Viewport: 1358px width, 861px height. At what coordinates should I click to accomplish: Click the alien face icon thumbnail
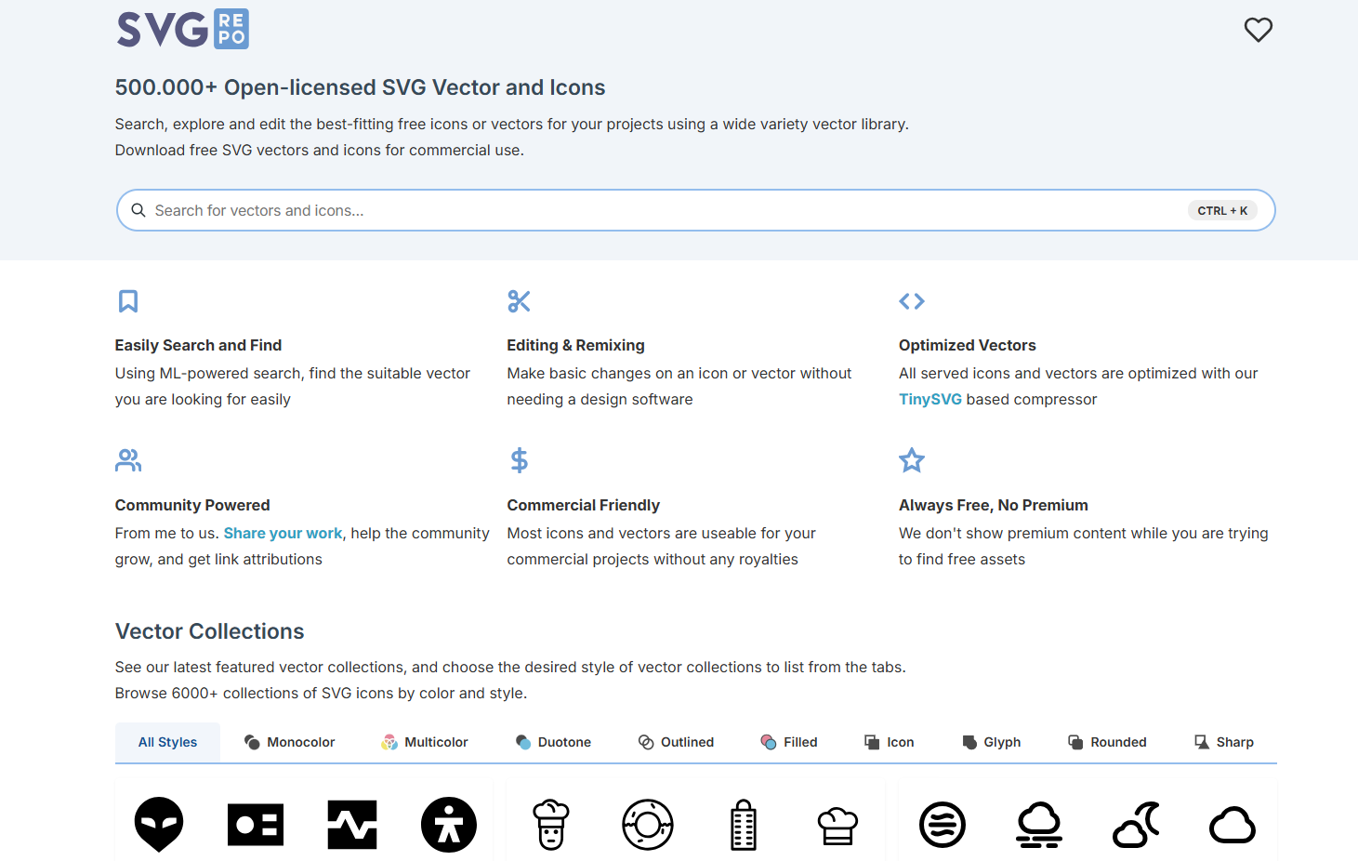[158, 824]
